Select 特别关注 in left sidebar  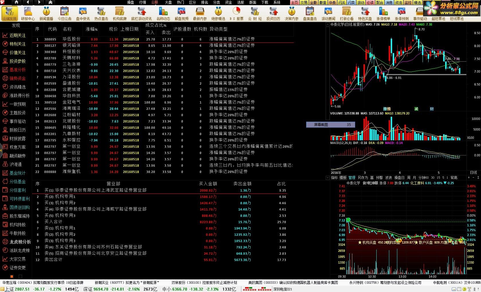click(17, 44)
